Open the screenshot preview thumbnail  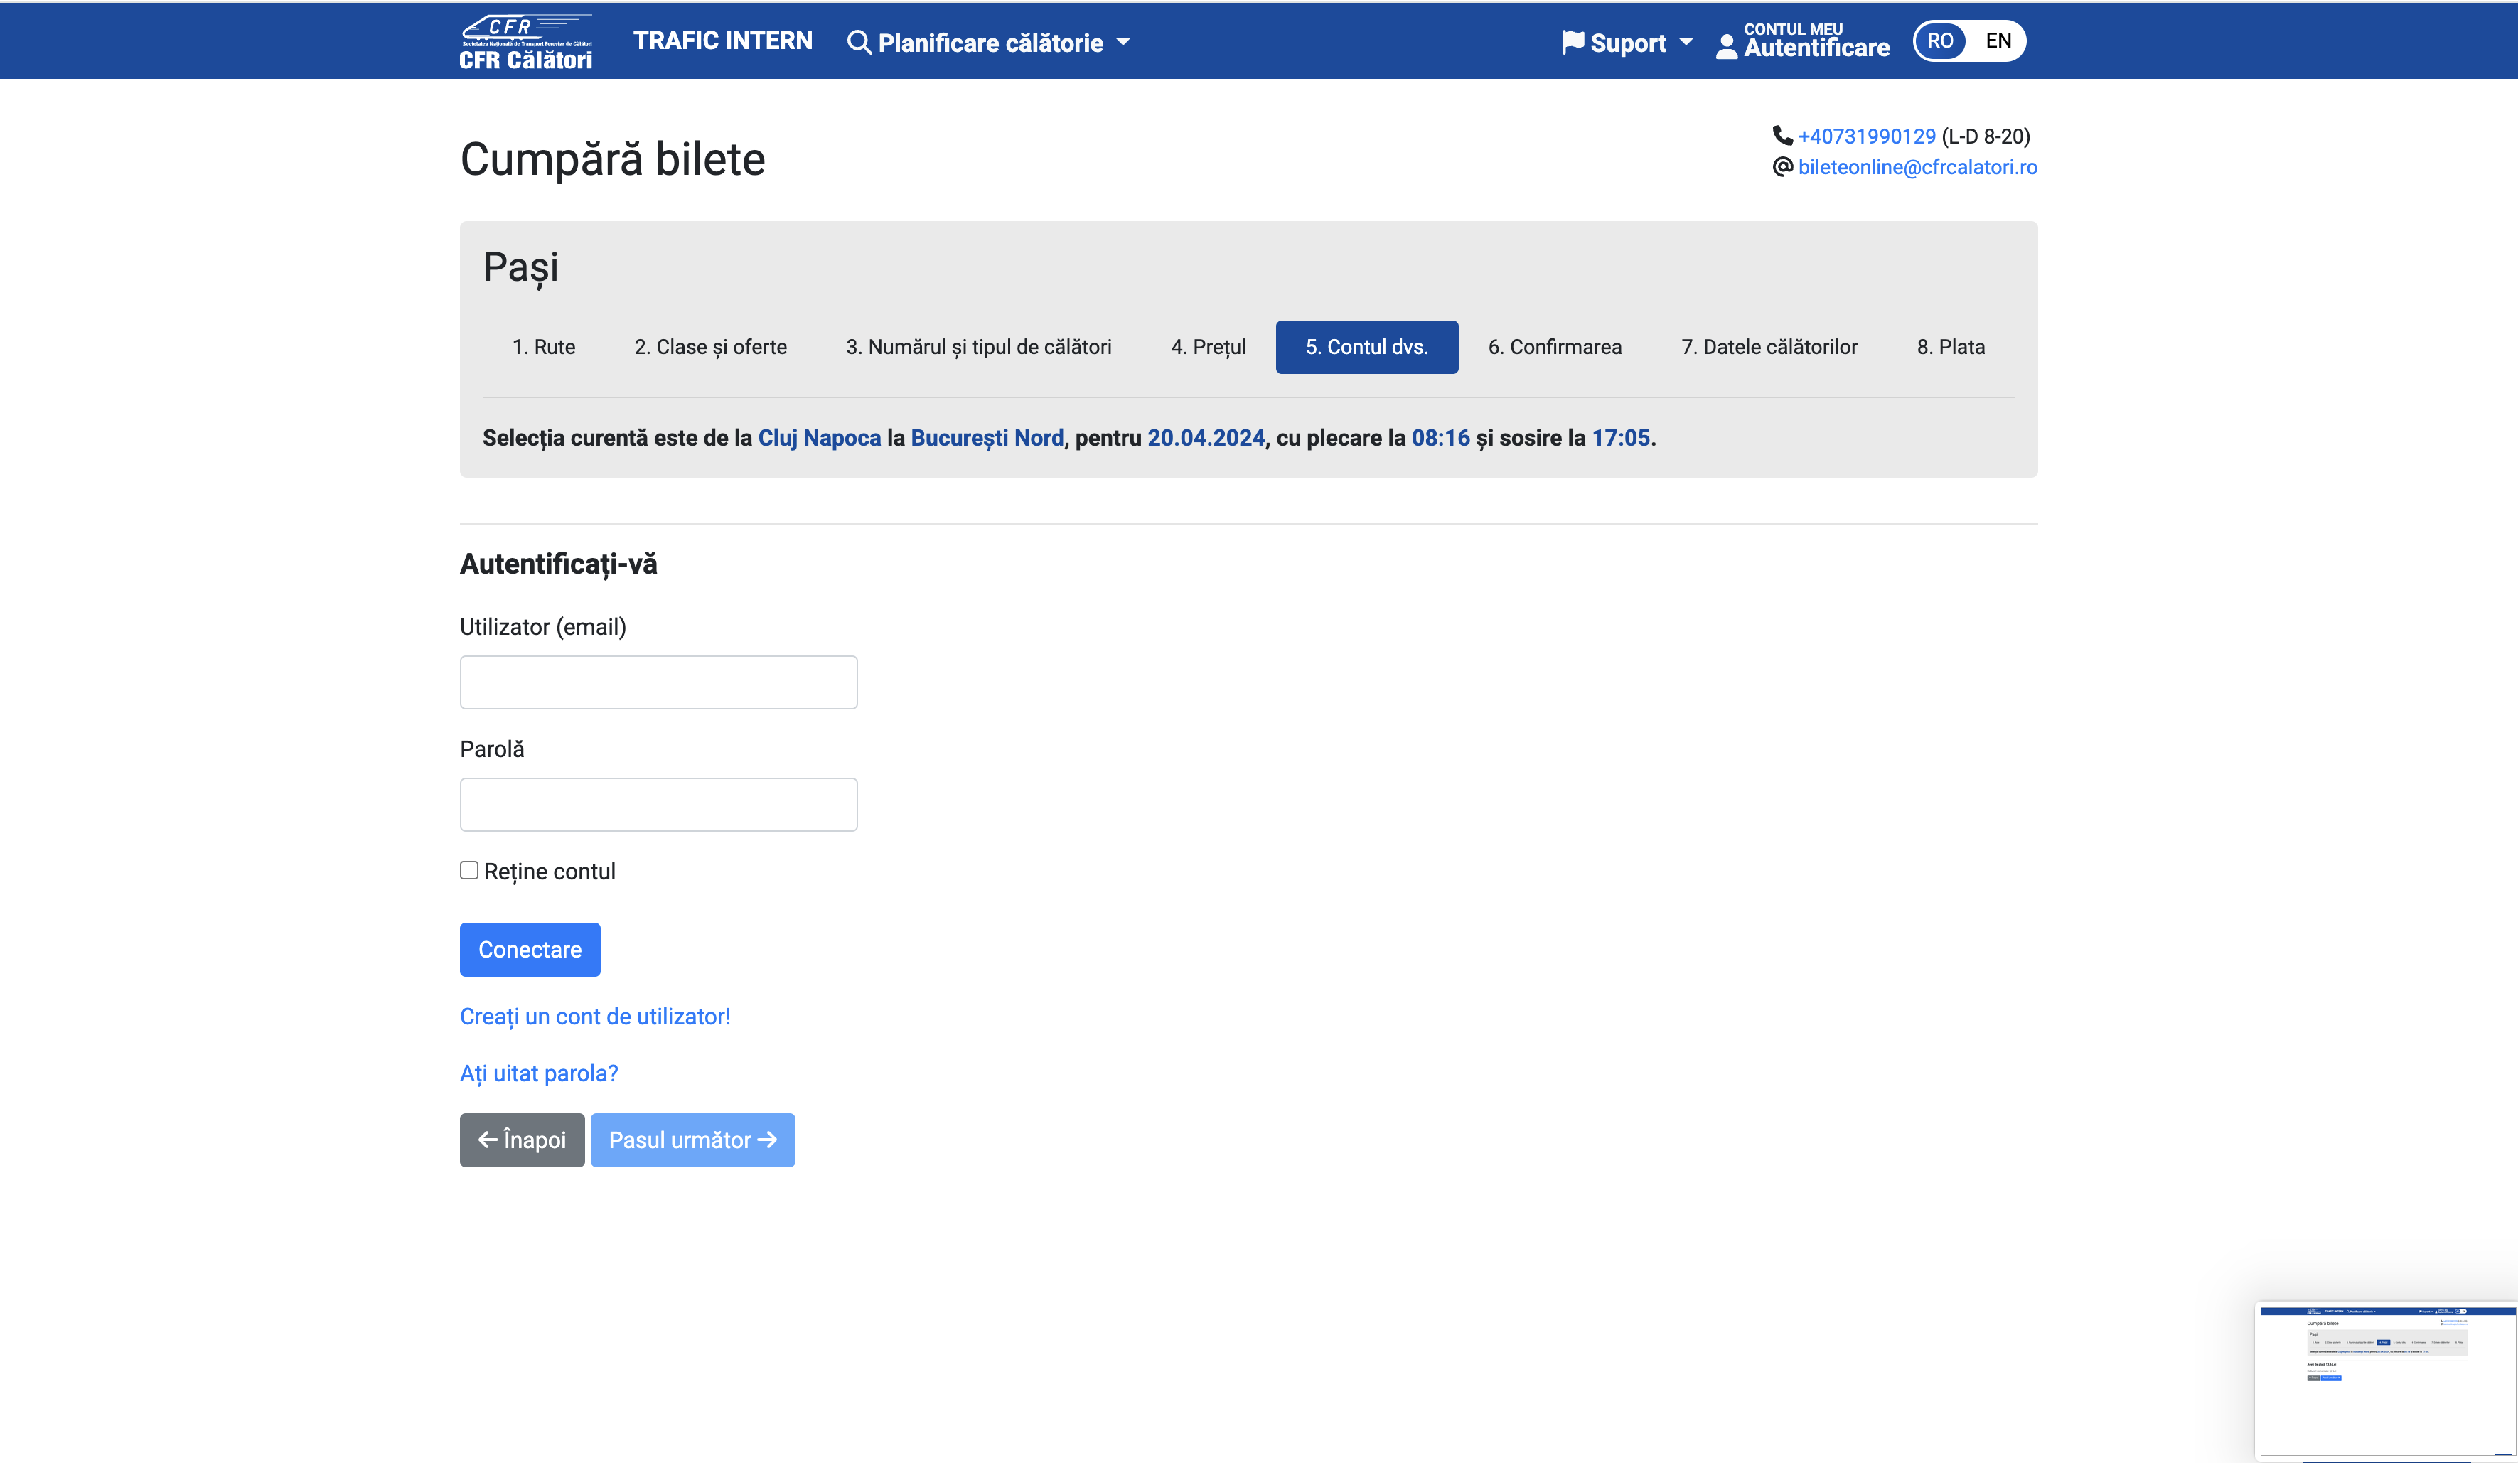point(2386,1381)
